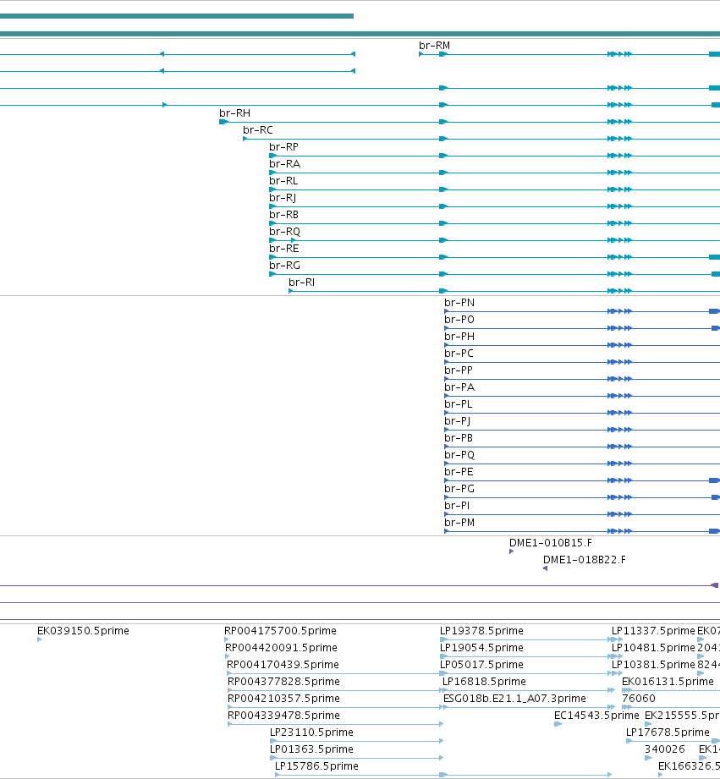Click the br-PC protein label
This screenshot has width=720, height=779.
tap(459, 354)
